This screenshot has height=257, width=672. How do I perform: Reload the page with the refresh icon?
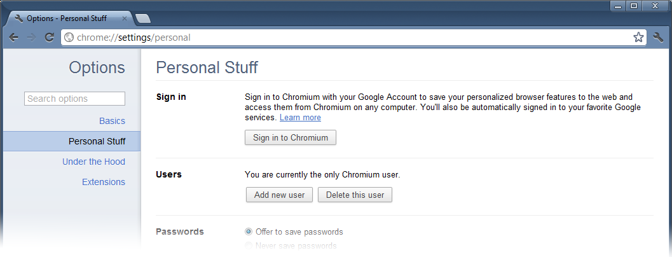[x=50, y=38]
